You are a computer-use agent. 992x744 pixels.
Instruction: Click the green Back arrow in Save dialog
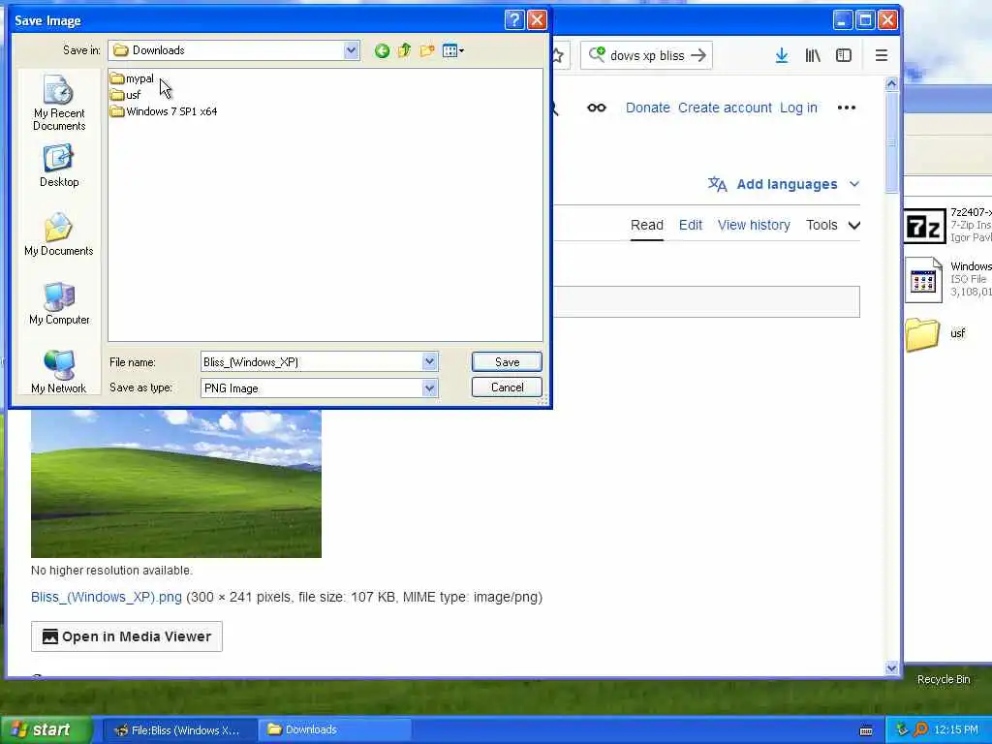[x=382, y=50]
